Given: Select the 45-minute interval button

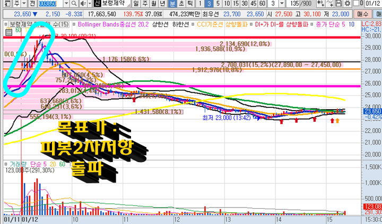Looking at the screenshot, I should (254, 3).
